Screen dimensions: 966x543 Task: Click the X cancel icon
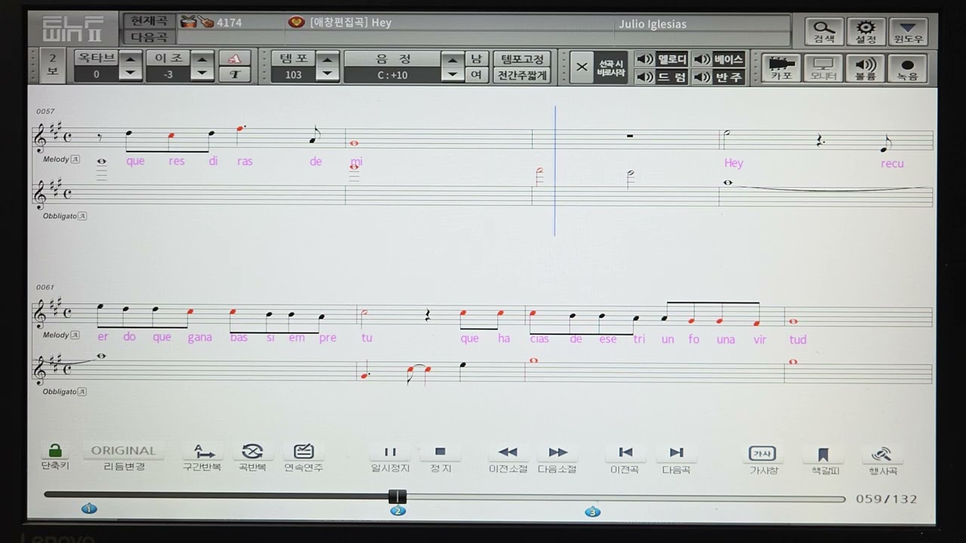click(582, 67)
